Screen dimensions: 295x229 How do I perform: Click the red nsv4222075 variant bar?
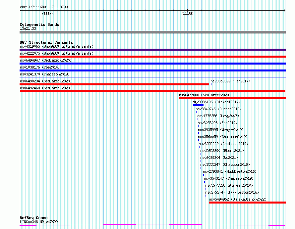(x=152, y=57)
